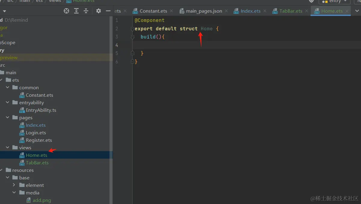
Task: Close the Index.ets tab
Action: (265, 11)
